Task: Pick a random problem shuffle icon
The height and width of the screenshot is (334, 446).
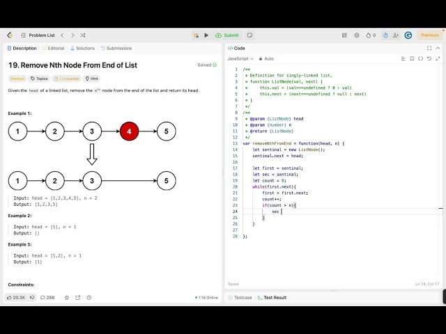Action: click(x=83, y=35)
